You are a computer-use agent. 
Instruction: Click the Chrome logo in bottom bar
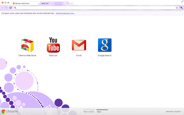[10, 111]
